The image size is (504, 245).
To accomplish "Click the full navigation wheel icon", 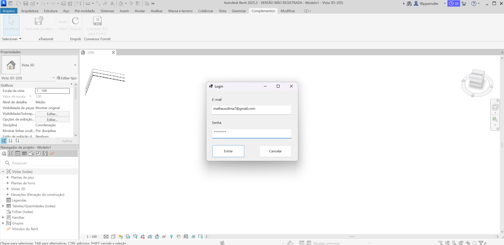I will [495, 107].
